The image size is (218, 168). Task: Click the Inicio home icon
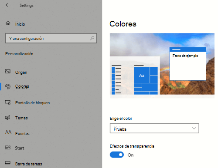click(8, 23)
